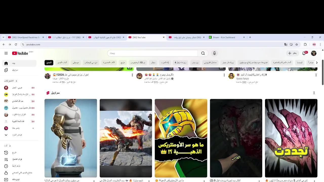Viewport: 324px width, 182px height.
Task: Show next category chips with arrow
Action: (316, 62)
